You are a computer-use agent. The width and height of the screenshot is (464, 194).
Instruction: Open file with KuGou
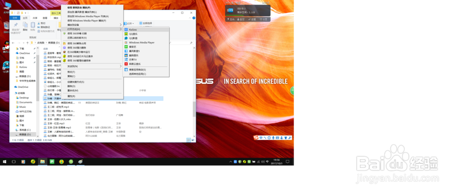tap(146, 30)
